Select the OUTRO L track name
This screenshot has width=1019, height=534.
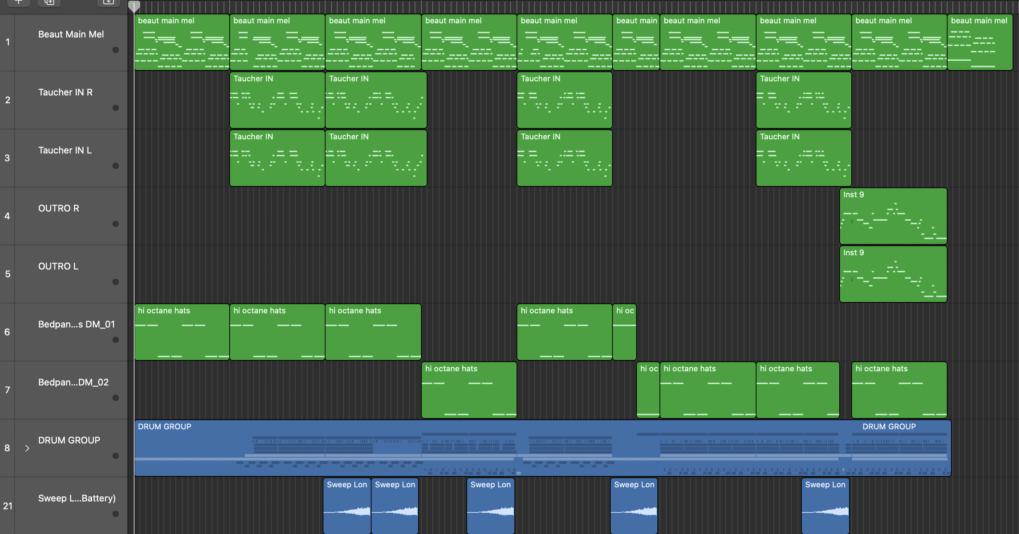(x=58, y=266)
